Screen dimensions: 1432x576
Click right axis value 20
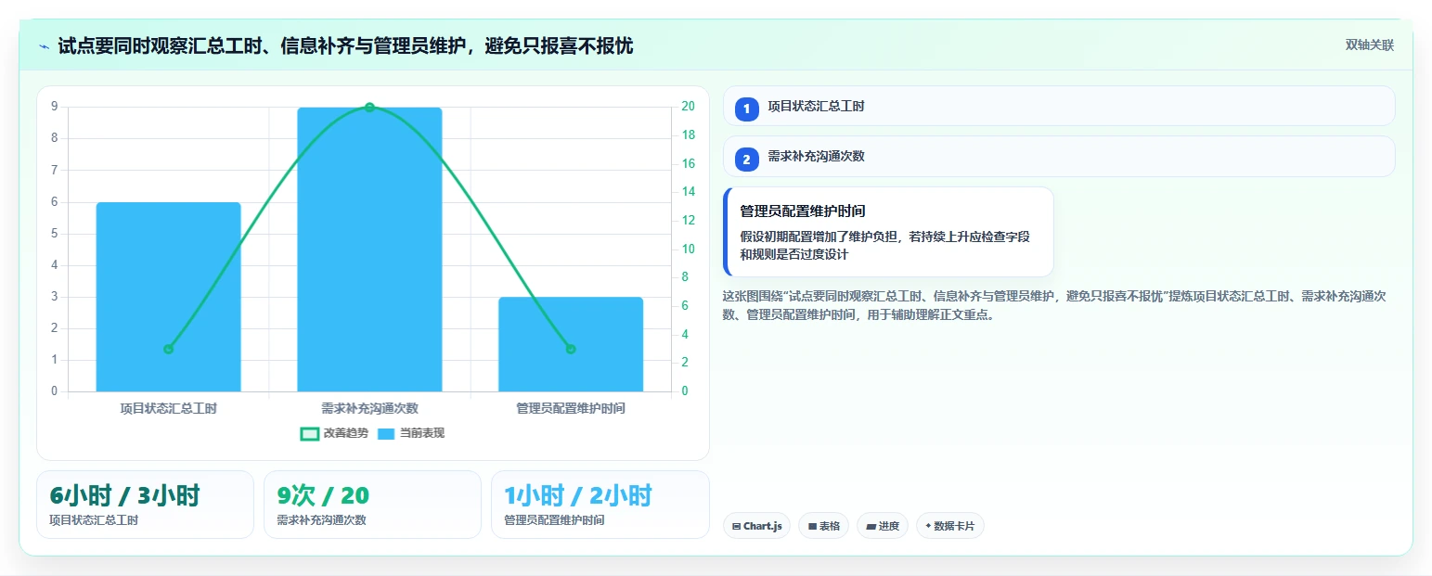coord(688,107)
